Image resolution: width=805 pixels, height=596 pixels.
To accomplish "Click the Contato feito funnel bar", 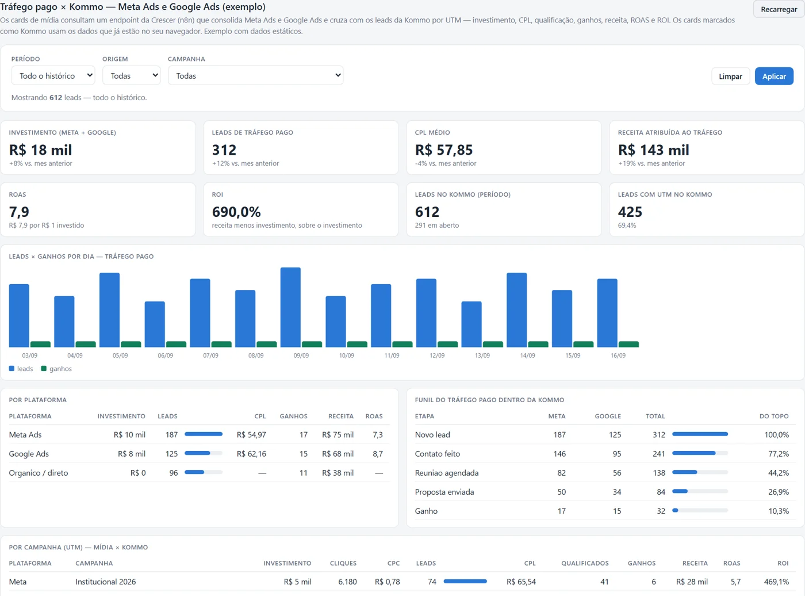I will [700, 453].
